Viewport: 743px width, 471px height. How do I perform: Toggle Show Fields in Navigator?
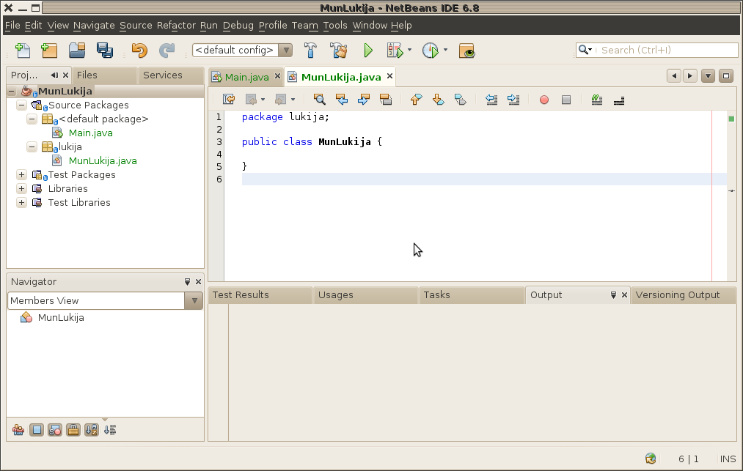click(37, 430)
